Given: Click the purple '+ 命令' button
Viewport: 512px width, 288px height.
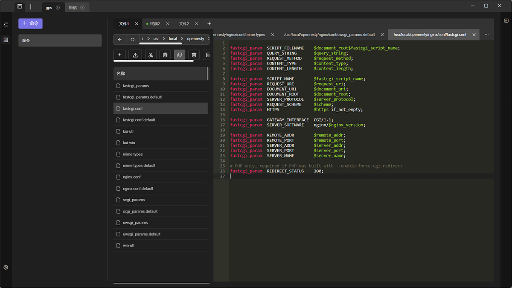Looking at the screenshot, I should coord(30,23).
